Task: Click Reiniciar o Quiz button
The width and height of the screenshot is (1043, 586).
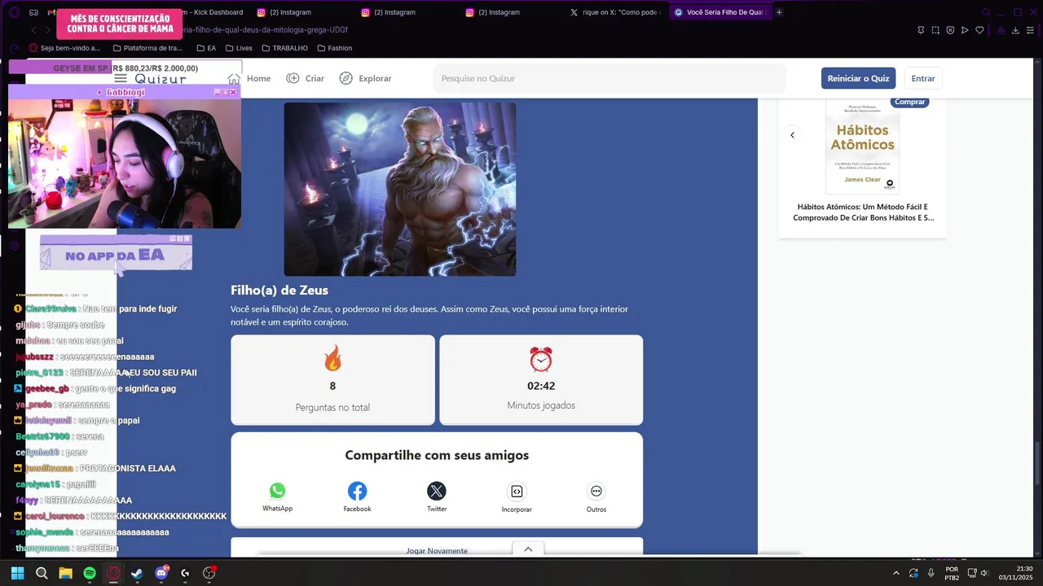Action: [858, 78]
